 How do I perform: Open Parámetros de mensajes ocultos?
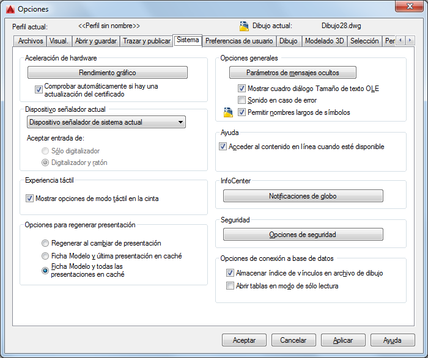tap(293, 73)
